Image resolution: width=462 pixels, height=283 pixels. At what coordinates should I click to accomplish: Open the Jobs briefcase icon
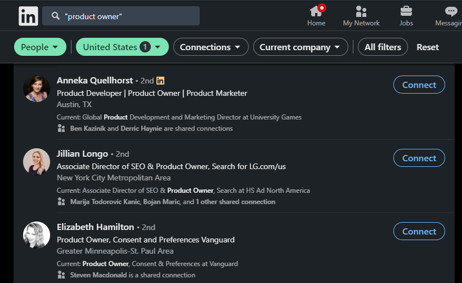406,11
